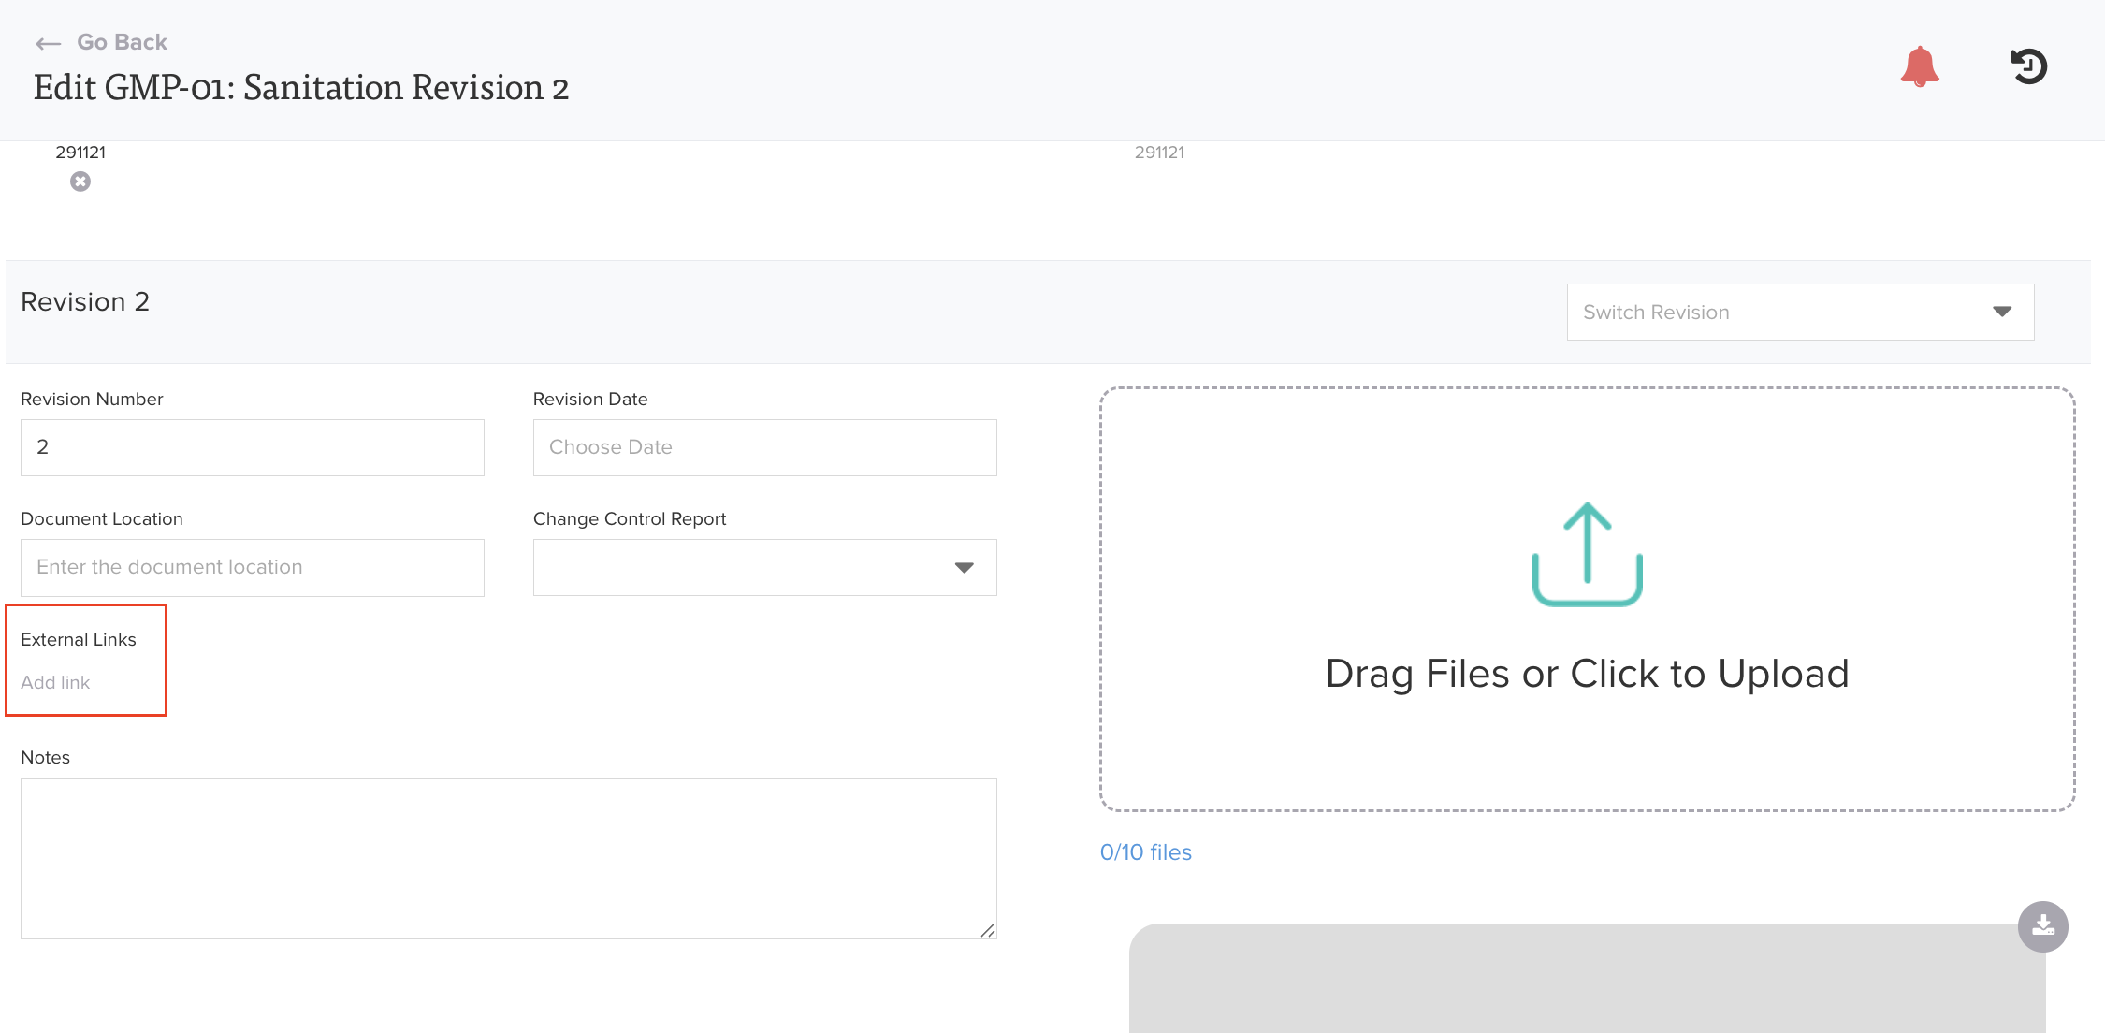Click the Document Location input field

[x=252, y=567]
